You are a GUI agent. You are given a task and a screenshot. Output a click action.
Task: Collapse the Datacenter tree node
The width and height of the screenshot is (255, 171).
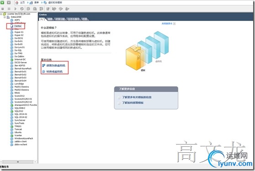5,17
